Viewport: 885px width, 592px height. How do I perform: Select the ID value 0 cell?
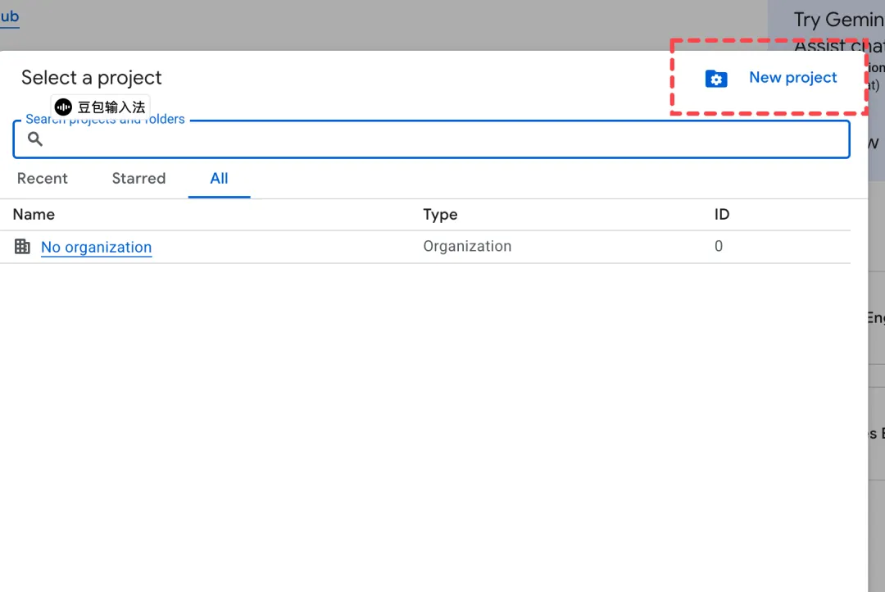coord(719,246)
